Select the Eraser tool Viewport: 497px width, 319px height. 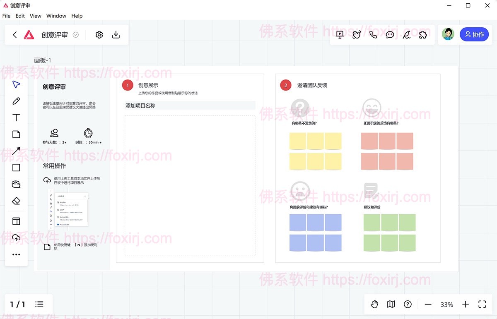click(x=16, y=200)
